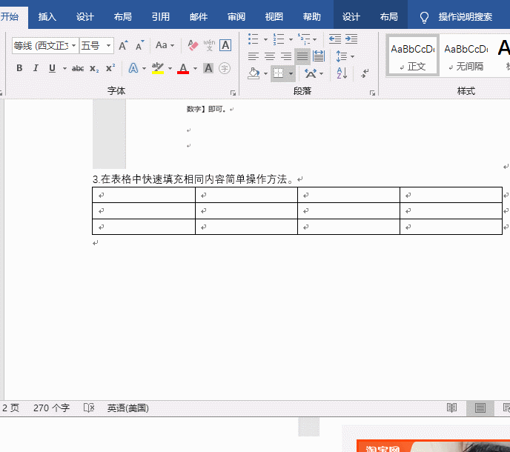Screen dimensions: 510x452
Task: Open the 审阅 tab
Action: (236, 17)
